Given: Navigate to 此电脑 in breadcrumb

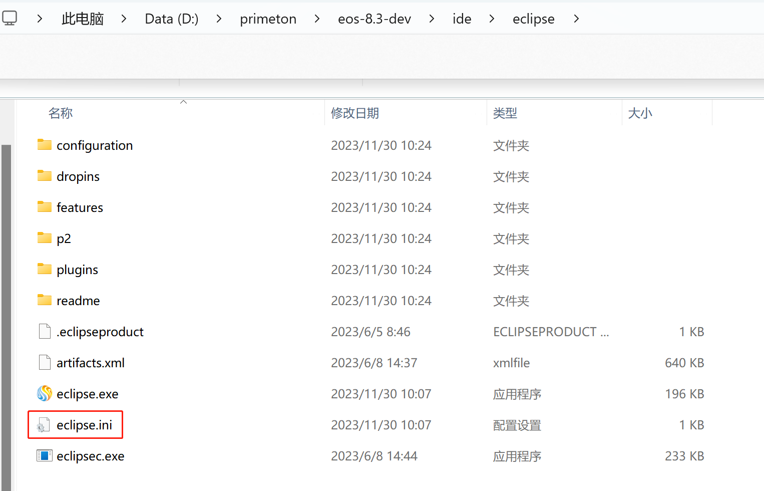Looking at the screenshot, I should (83, 19).
